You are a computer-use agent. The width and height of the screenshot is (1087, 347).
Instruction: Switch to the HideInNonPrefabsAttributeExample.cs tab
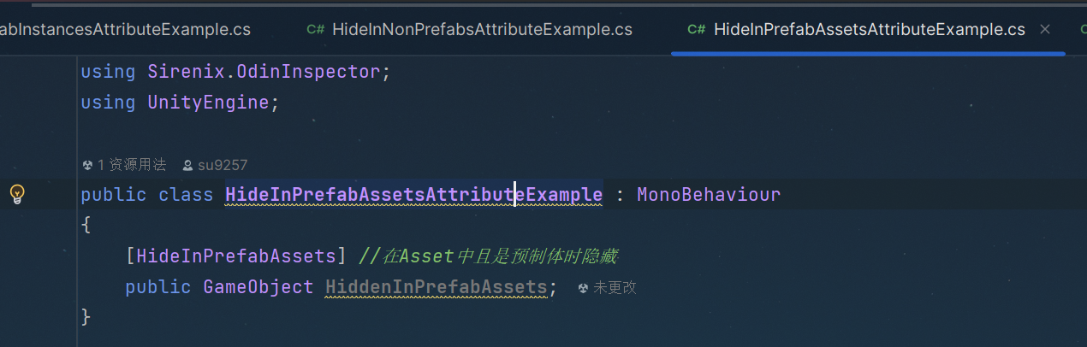pyautogui.click(x=482, y=29)
